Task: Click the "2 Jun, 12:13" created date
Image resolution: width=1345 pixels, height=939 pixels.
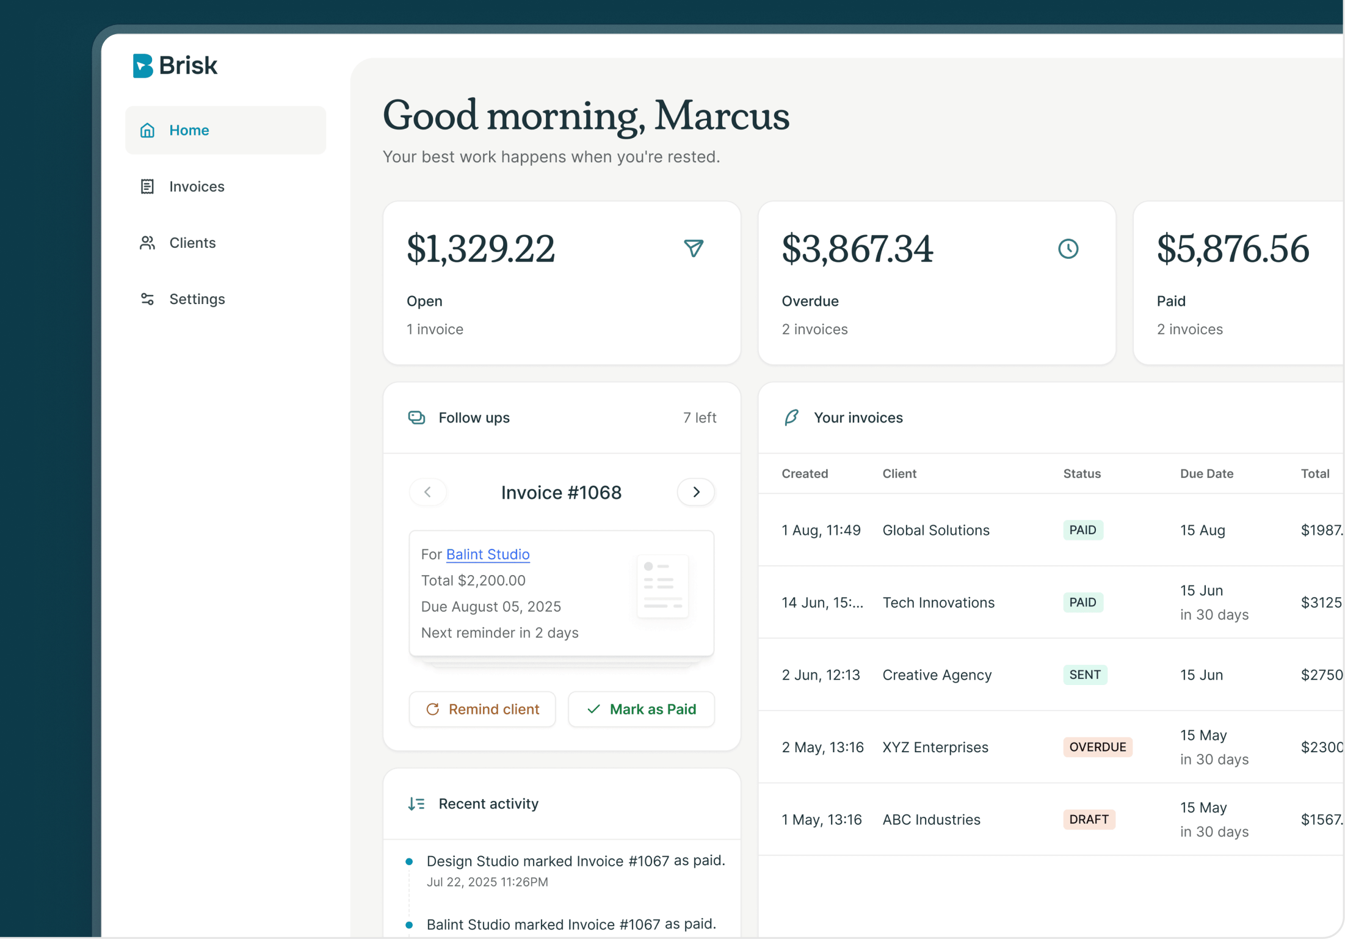Action: [821, 675]
